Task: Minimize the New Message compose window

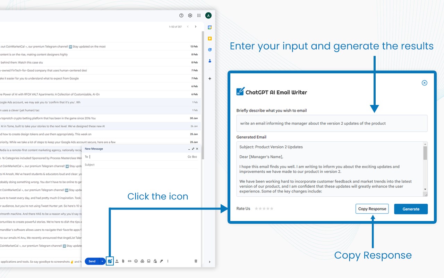Action: pos(189,149)
